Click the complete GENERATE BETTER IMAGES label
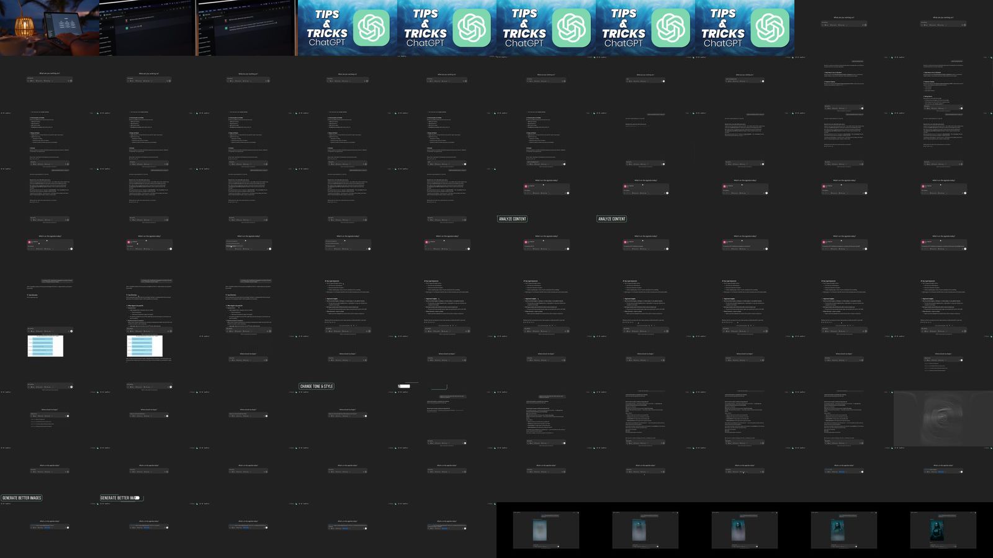The image size is (993, 558). [22, 498]
